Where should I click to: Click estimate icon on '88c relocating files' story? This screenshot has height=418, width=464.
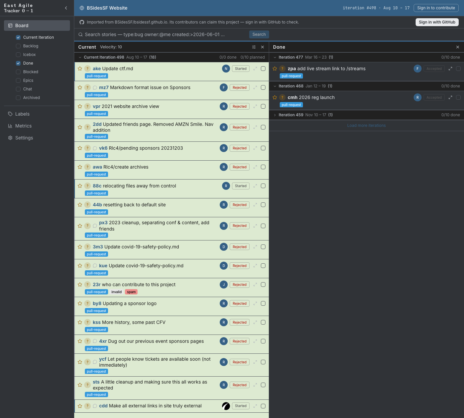[x=87, y=186]
